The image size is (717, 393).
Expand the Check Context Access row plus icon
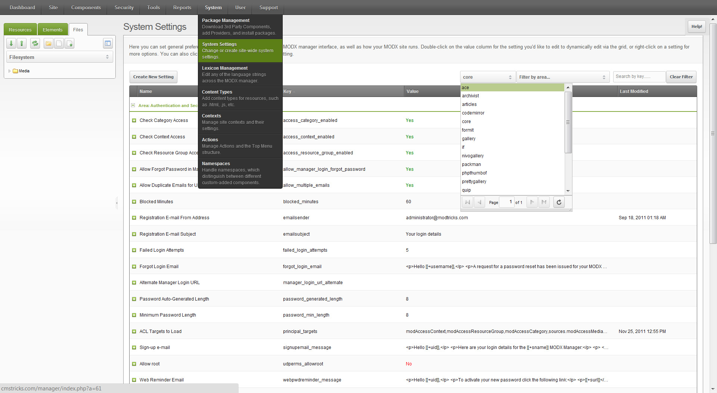tap(134, 137)
